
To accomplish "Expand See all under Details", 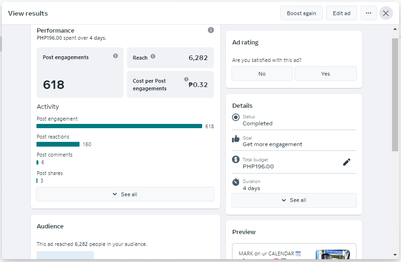I will pyautogui.click(x=294, y=200).
